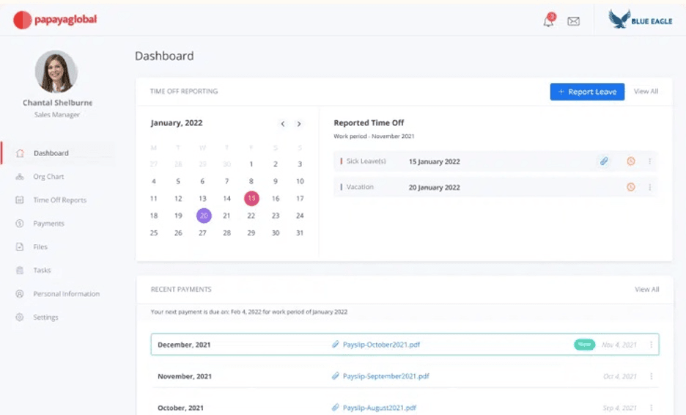Click the December, 2021 payment label
This screenshot has width=686, height=415.
184,345
